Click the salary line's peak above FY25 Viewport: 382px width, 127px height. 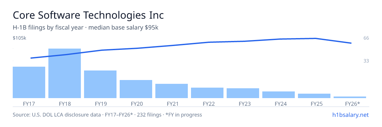(x=315, y=38)
